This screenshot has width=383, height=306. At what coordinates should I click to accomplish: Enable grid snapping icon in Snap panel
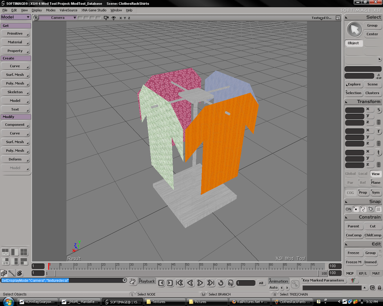pyautogui.click(x=378, y=209)
